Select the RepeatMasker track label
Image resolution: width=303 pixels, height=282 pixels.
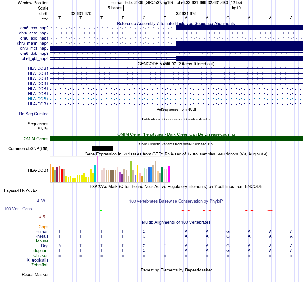35,274
